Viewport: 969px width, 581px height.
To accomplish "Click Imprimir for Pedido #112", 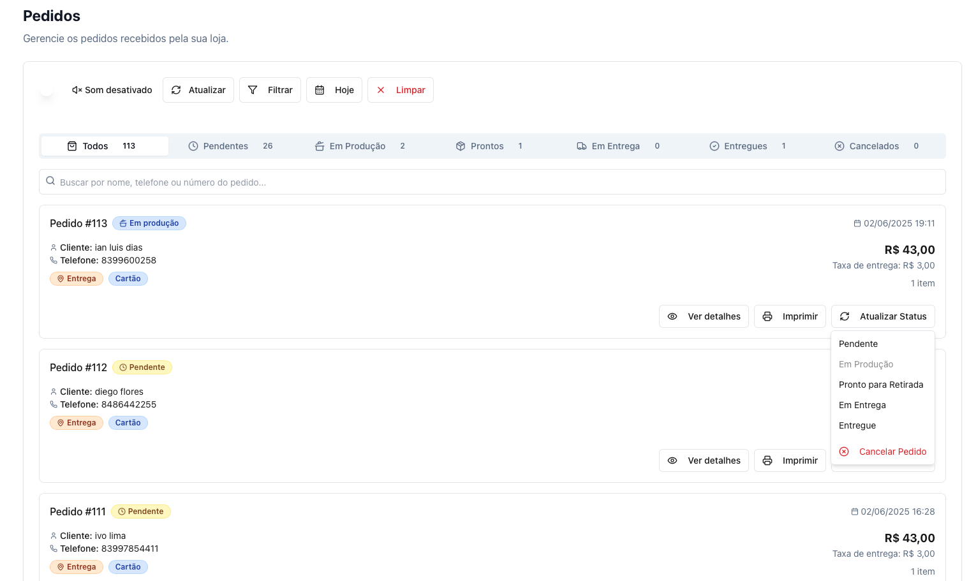I will pyautogui.click(x=790, y=460).
